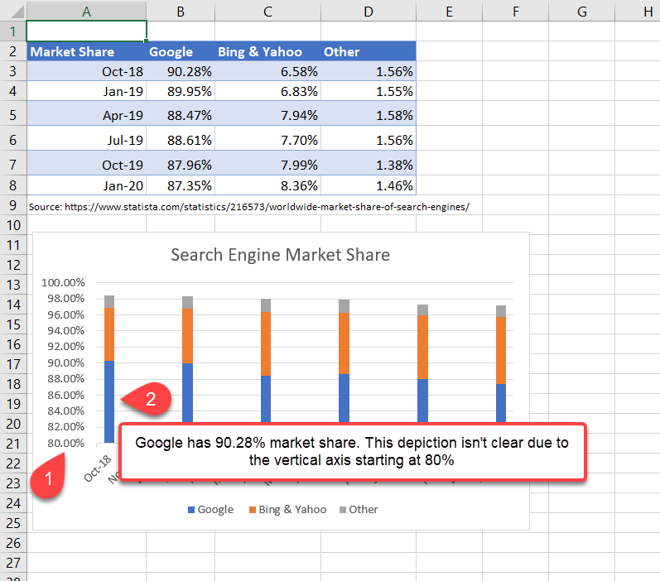Select the Oct-19 date cell
Viewport: 660px width, 581px height.
(x=86, y=165)
